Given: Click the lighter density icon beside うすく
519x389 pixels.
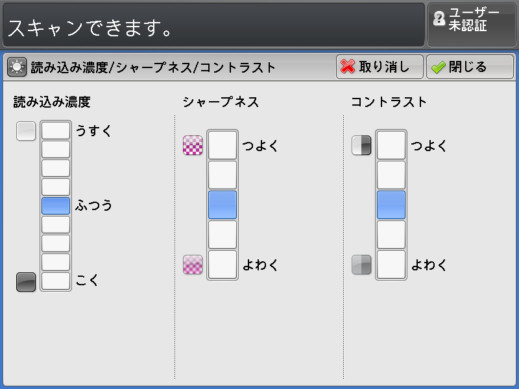Looking at the screenshot, I should (26, 131).
